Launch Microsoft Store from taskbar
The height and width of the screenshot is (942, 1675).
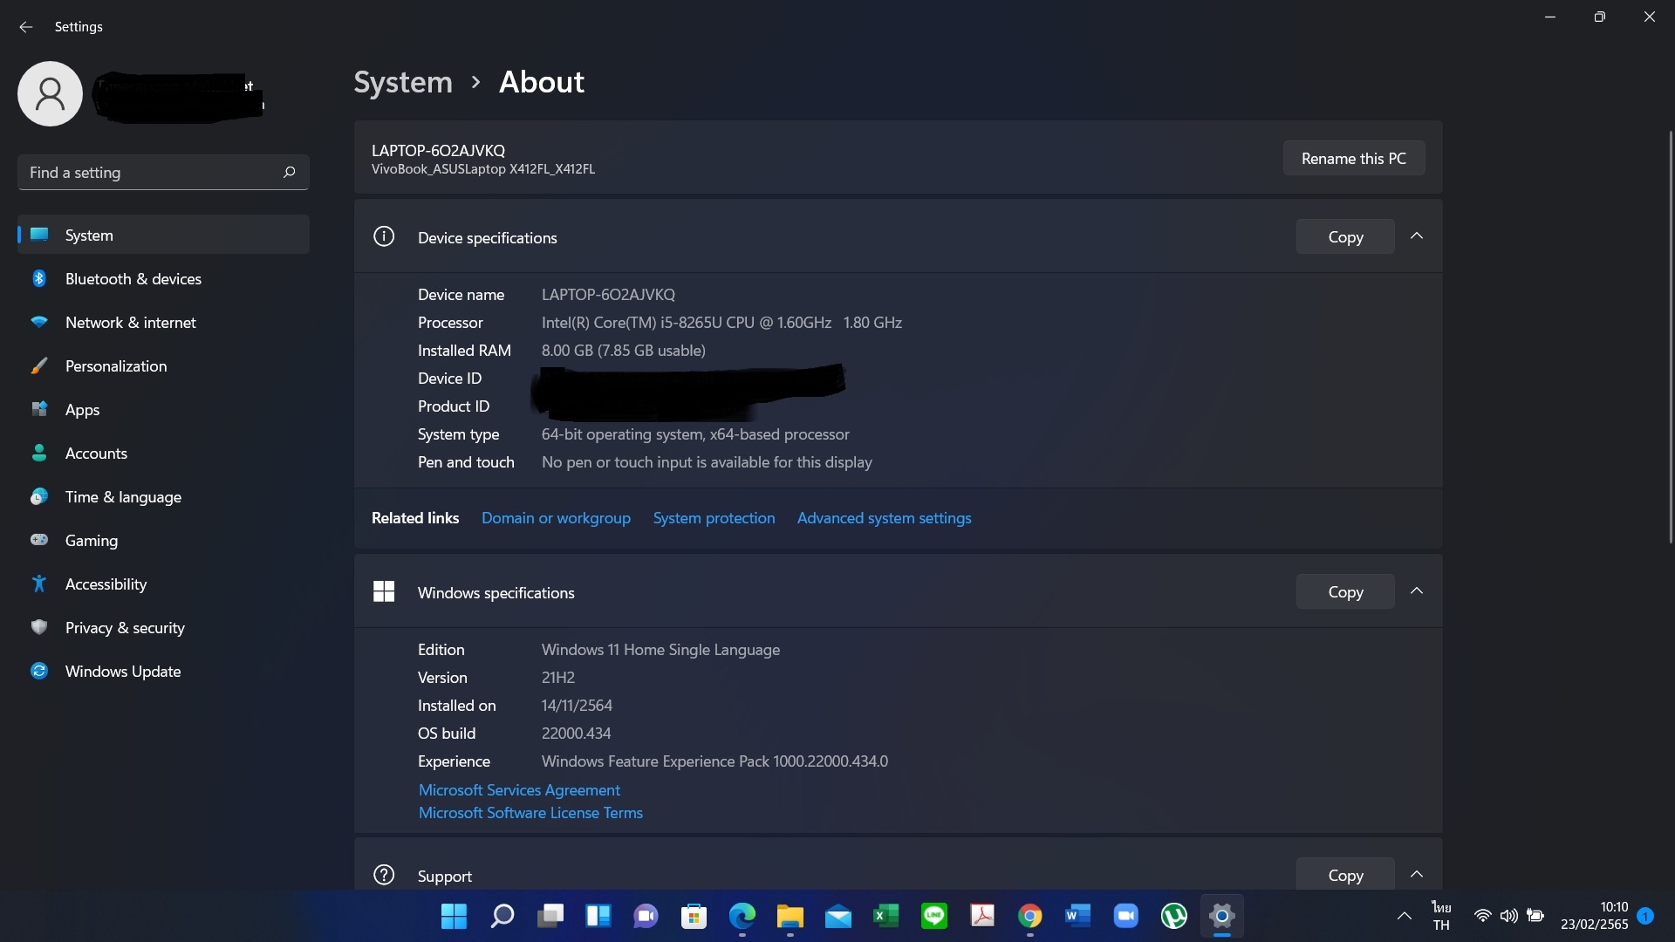[x=694, y=917]
